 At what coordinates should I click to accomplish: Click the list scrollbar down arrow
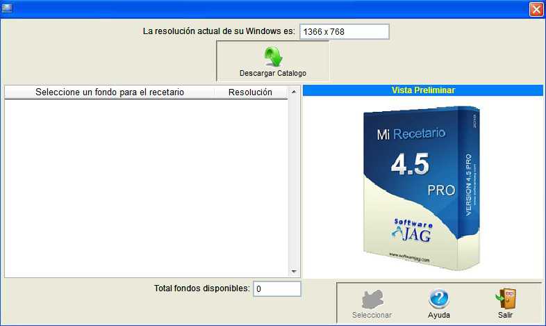click(x=294, y=271)
